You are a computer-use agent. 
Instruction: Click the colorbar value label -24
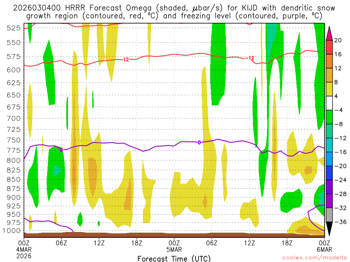click(x=340, y=180)
